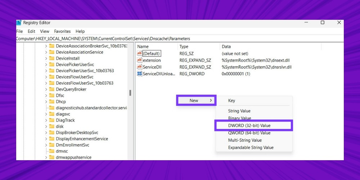The height and width of the screenshot is (180, 360).
Task: Sort values by the Name column header
Action: pos(157,46)
